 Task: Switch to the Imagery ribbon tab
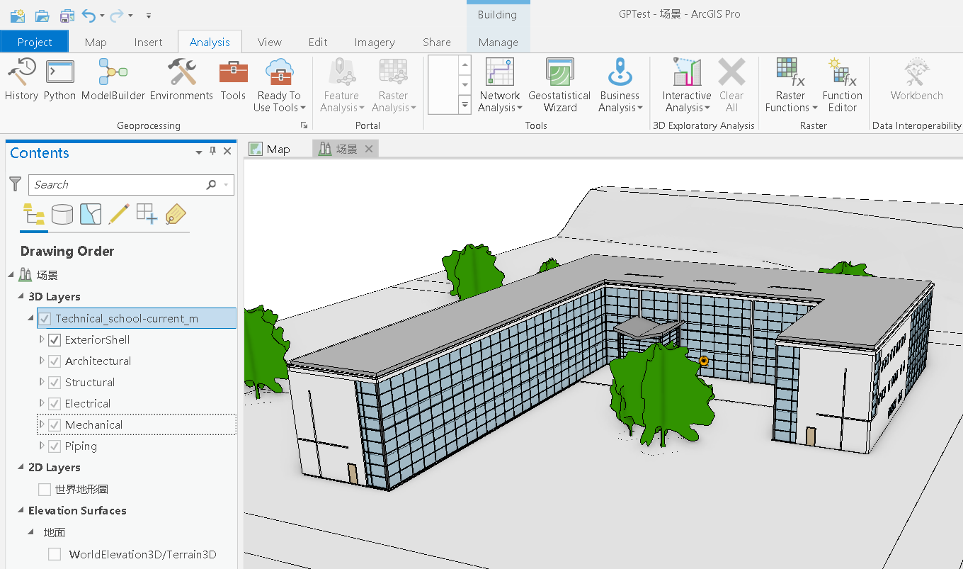pyautogui.click(x=375, y=42)
